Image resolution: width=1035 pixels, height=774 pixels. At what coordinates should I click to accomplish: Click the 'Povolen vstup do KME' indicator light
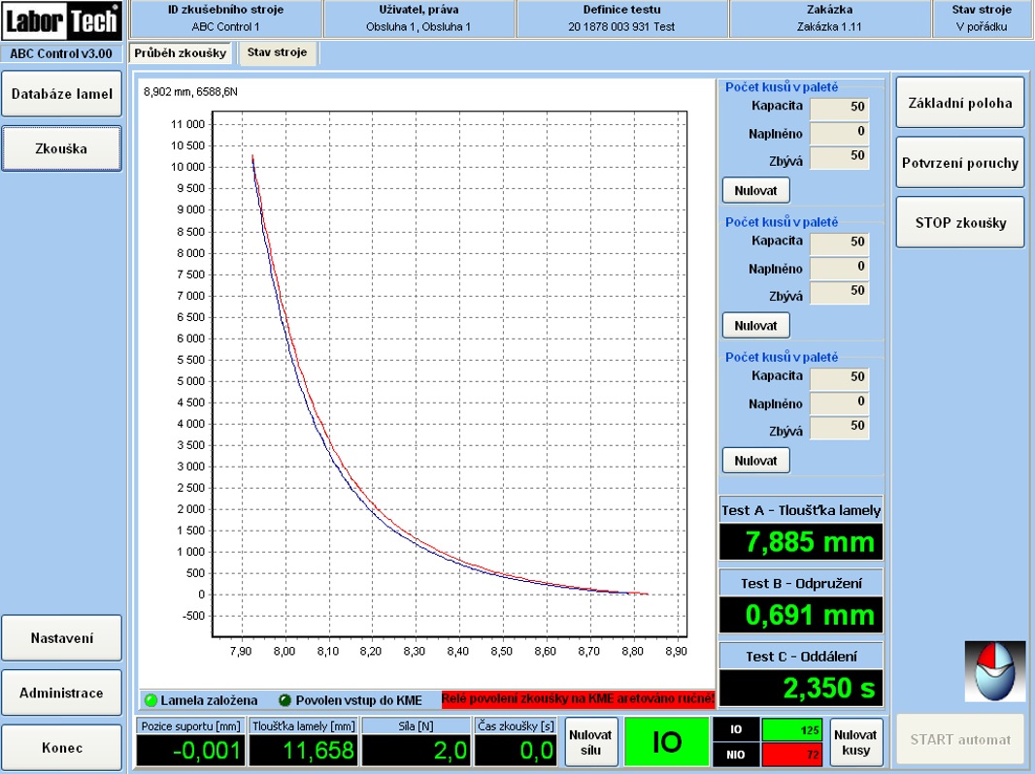285,700
